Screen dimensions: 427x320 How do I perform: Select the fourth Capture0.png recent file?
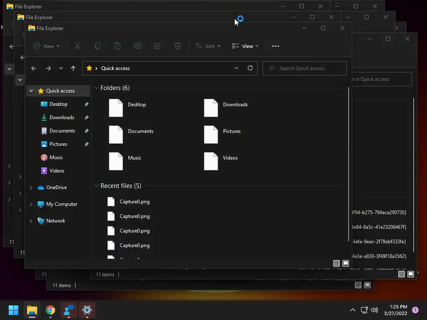(x=128, y=245)
